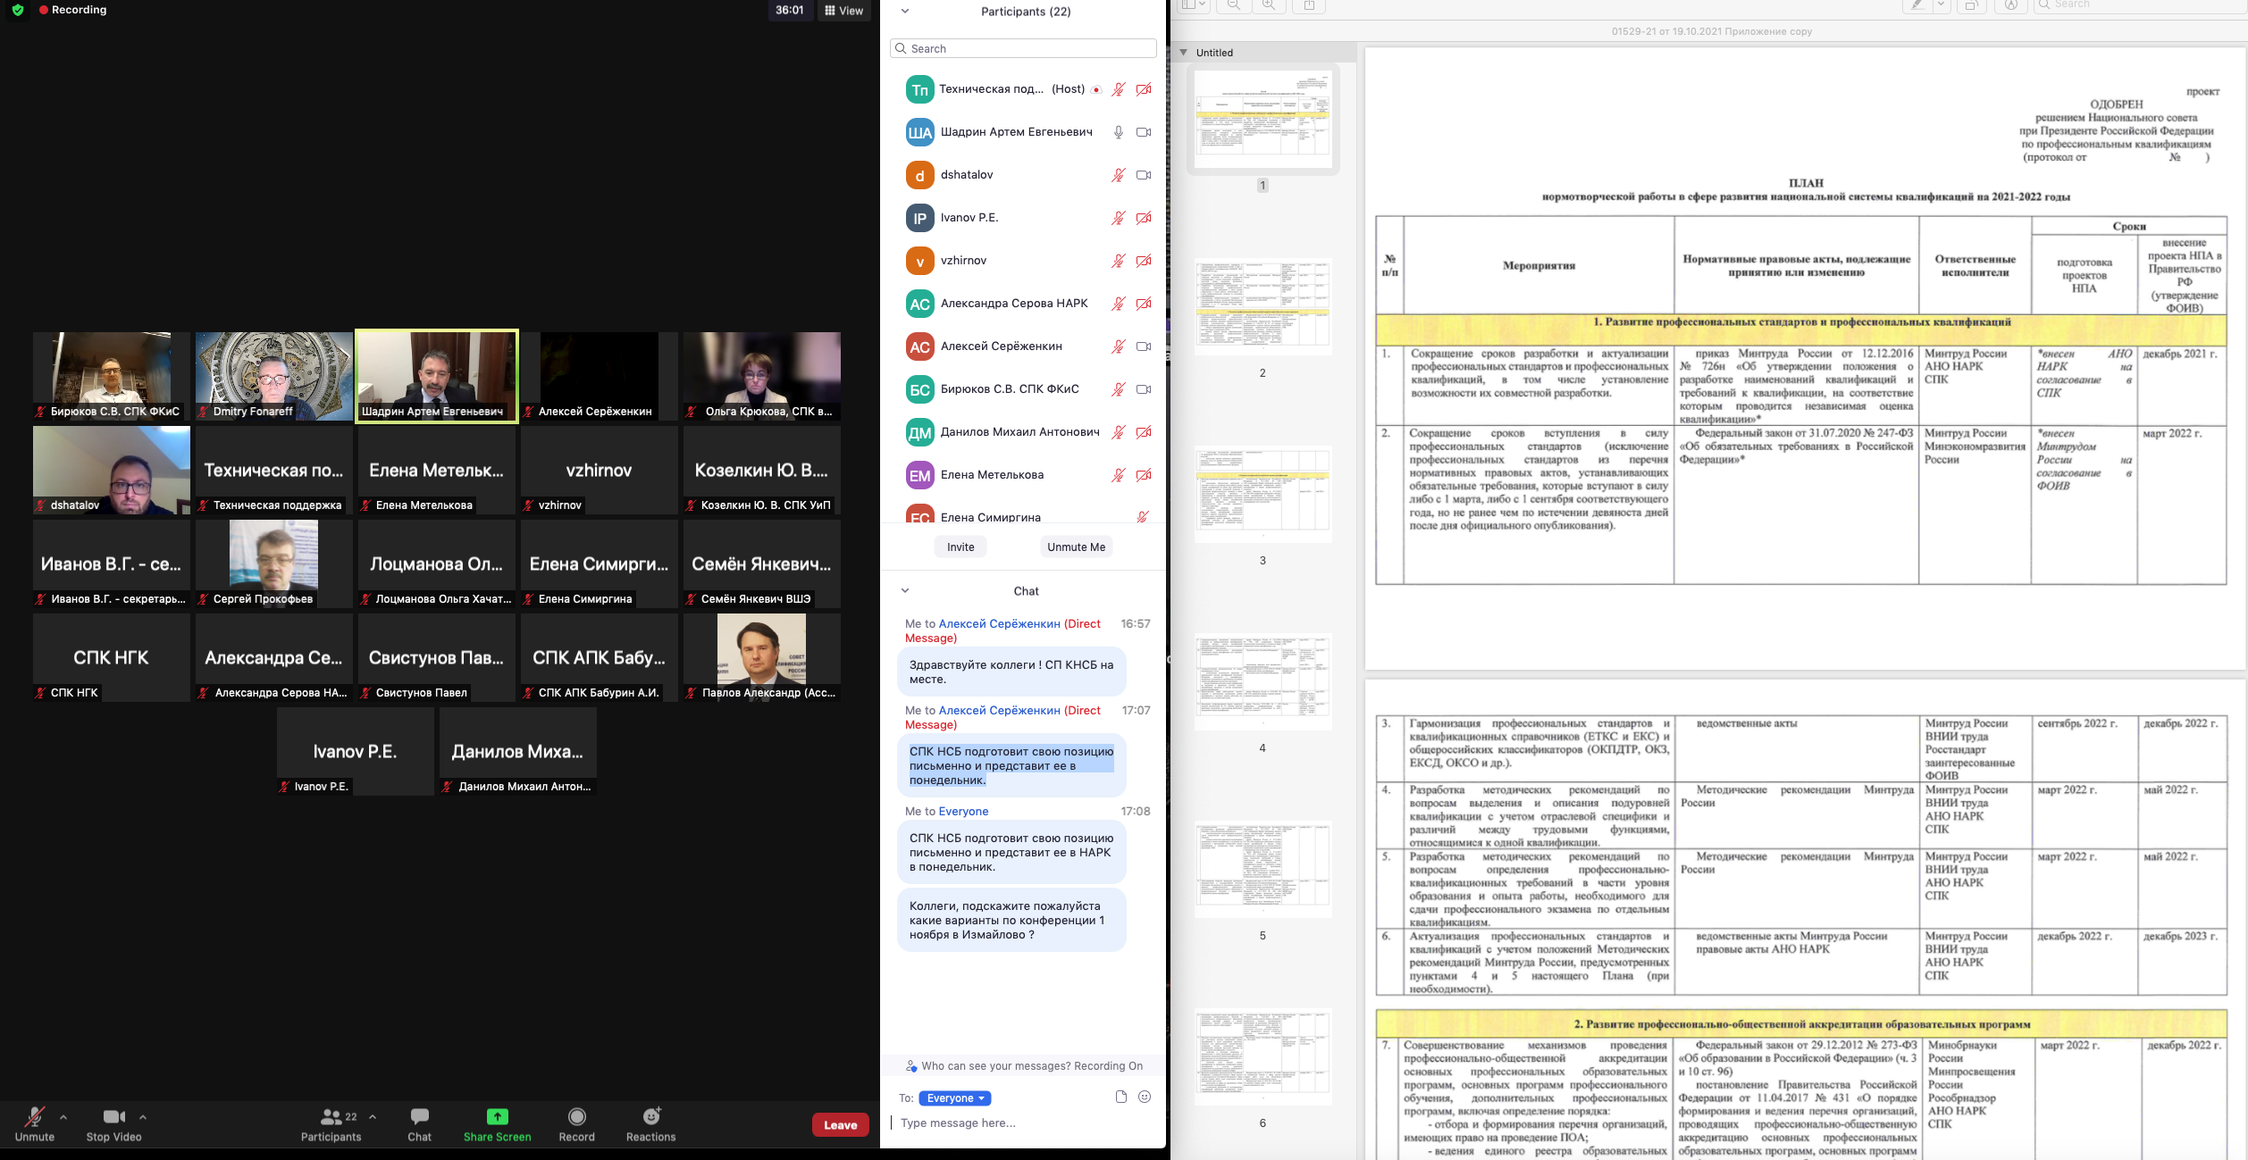2248x1160 pixels.
Task: Select Павлов Александр video tile
Action: tap(762, 657)
